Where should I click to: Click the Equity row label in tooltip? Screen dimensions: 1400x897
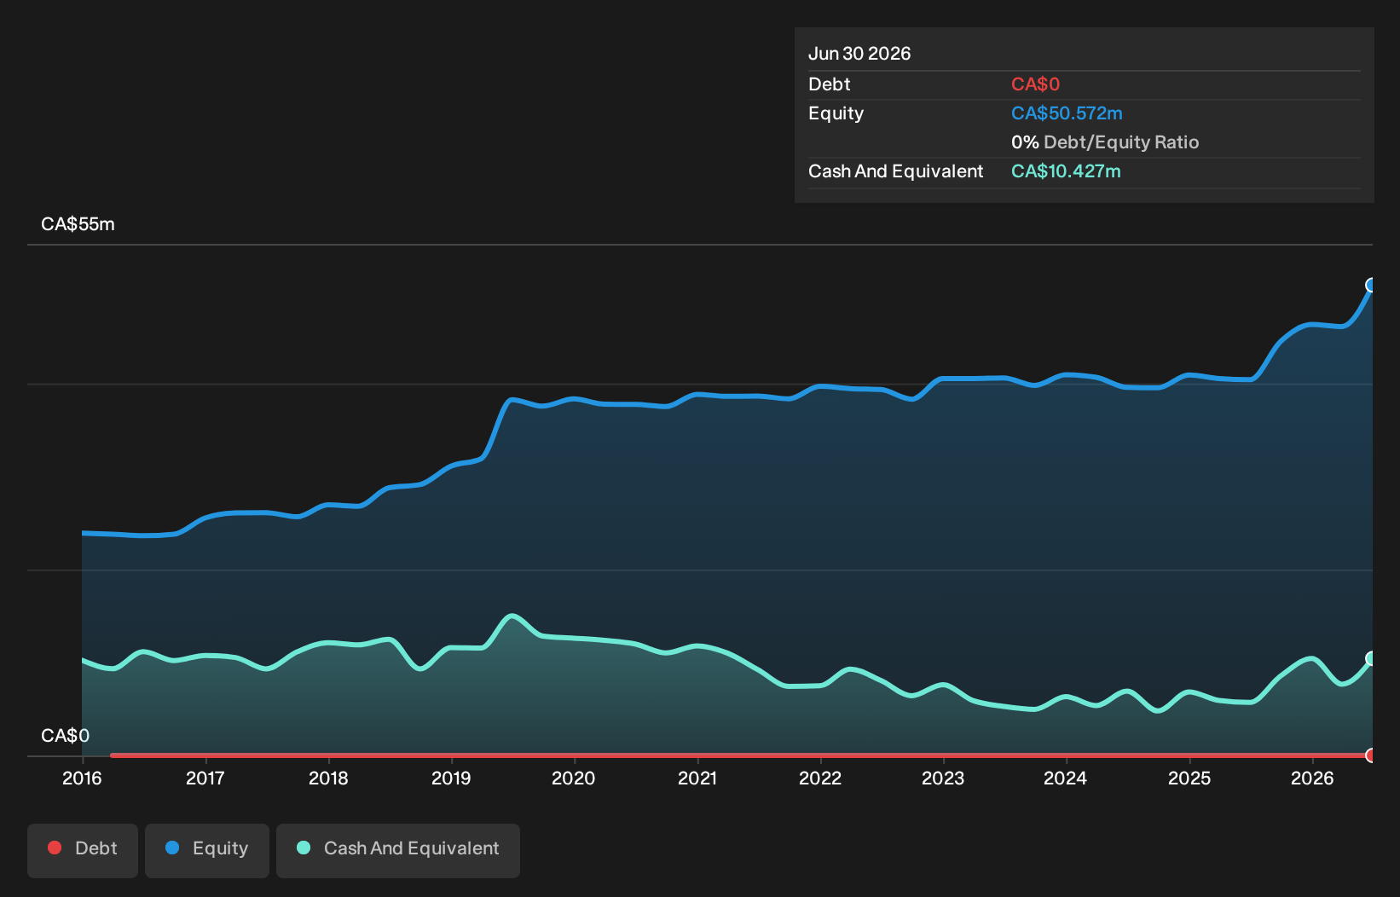pos(836,113)
